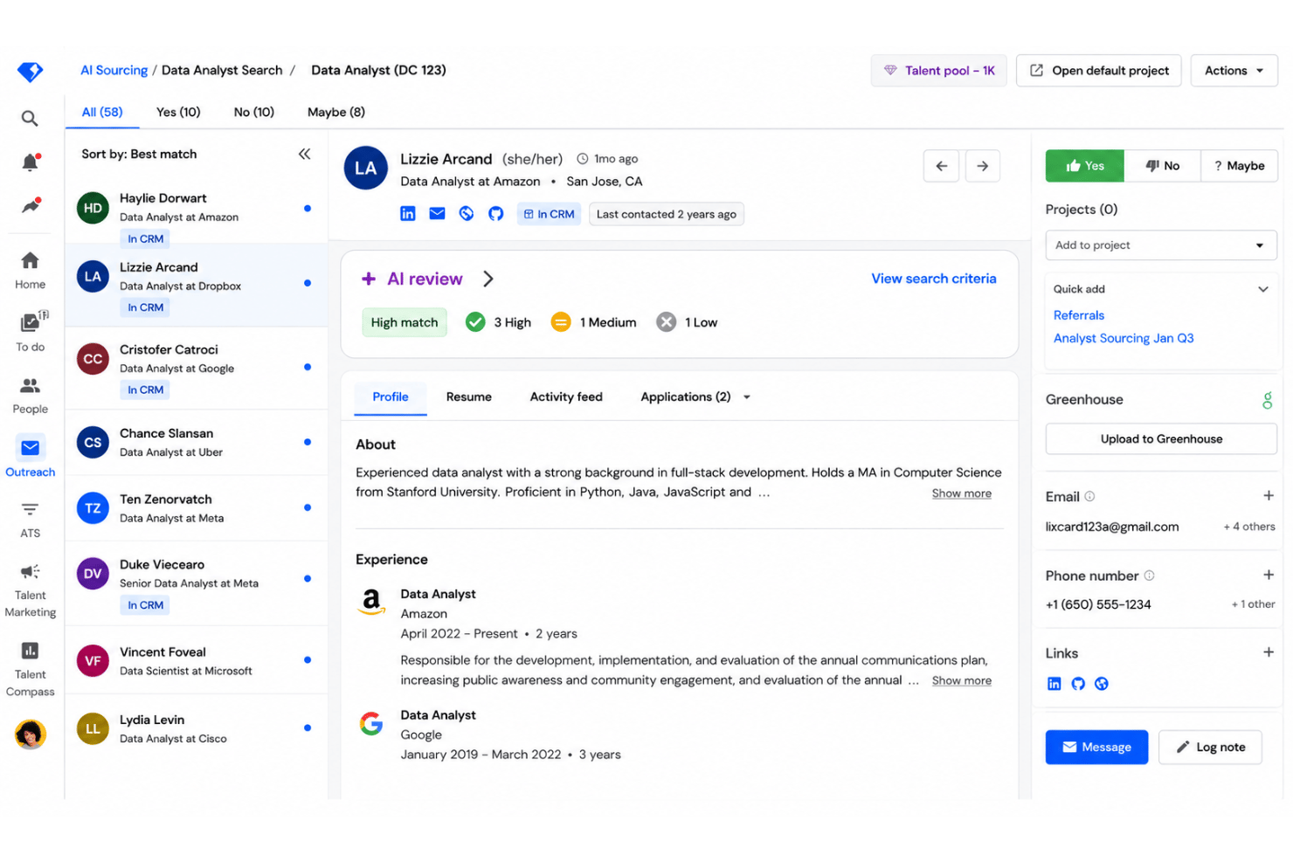Click the share arrow icon in sidebar
This screenshot has width=1293, height=862.
pyautogui.click(x=31, y=206)
